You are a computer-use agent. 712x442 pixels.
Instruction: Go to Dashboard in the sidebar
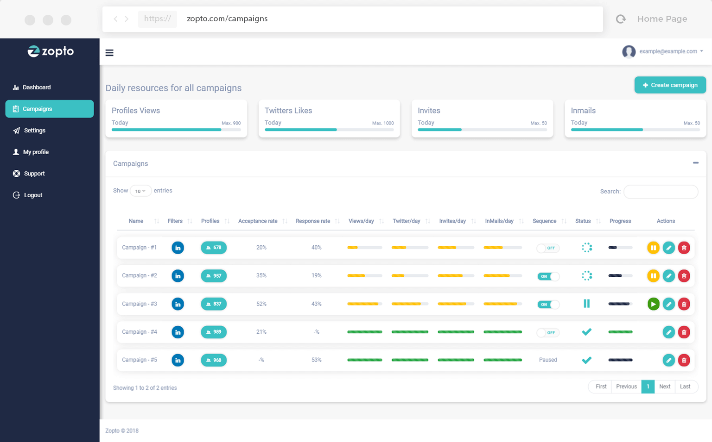coord(37,87)
